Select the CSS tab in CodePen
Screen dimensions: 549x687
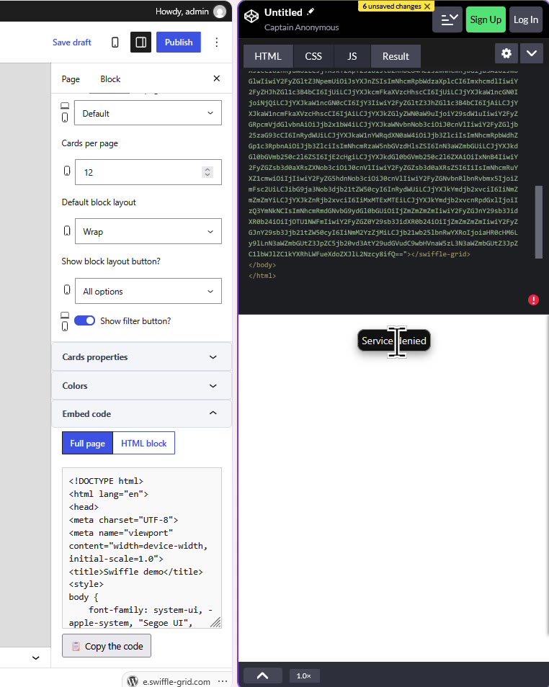313,56
